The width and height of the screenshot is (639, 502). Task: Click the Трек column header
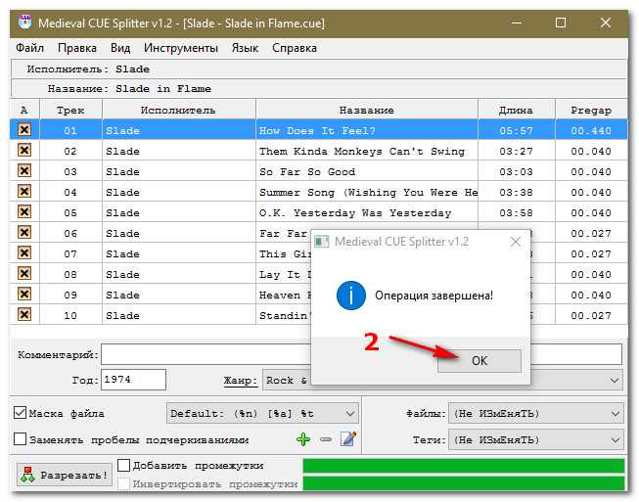(70, 110)
